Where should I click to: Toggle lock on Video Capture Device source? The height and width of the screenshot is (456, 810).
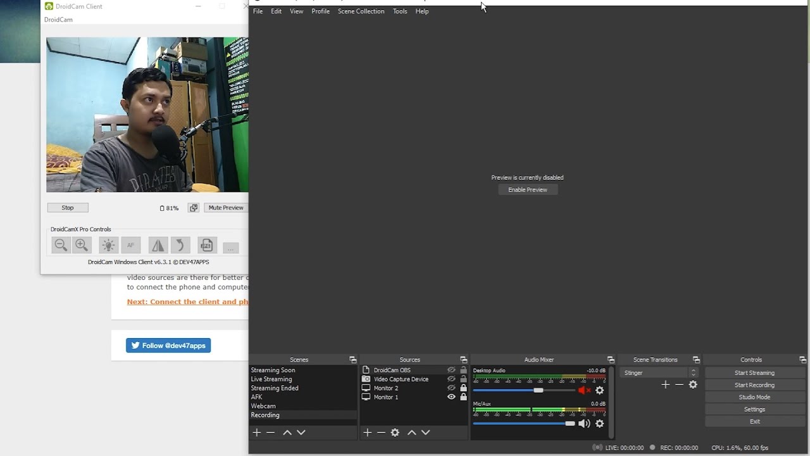pyautogui.click(x=463, y=379)
